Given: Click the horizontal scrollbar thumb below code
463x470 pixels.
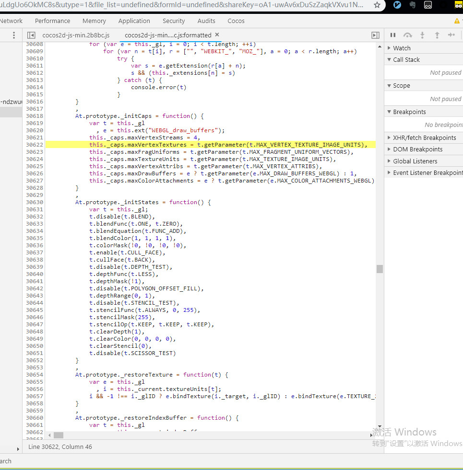Looking at the screenshot, I should (x=59, y=435).
